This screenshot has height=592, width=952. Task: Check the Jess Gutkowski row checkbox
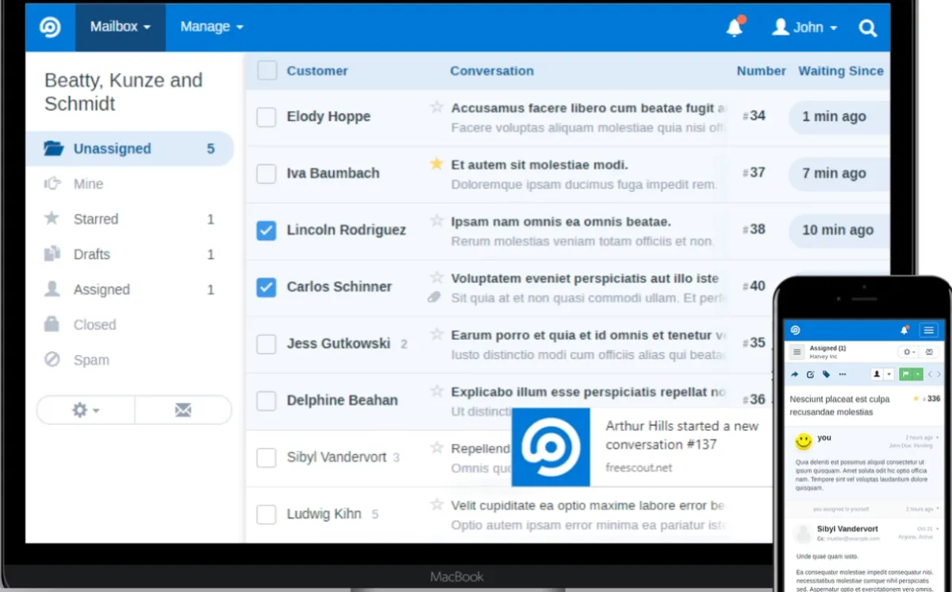point(267,344)
